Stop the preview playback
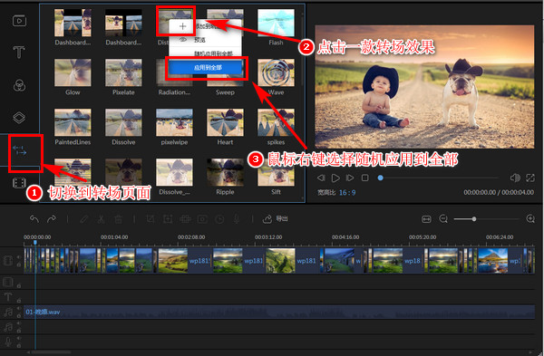This screenshot has height=356, width=544. pos(365,178)
